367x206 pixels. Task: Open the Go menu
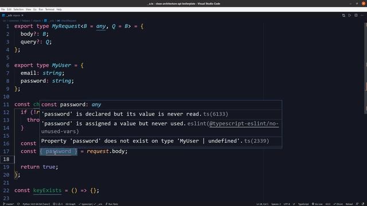pyautogui.click(x=35, y=9)
